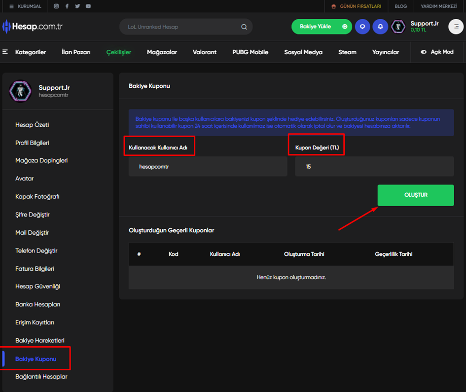
Task: Click the Geçerlilik Tarihi column header
Action: point(394,254)
